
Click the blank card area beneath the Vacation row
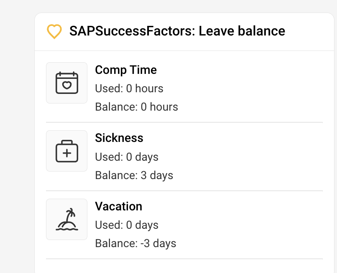[x=184, y=266]
